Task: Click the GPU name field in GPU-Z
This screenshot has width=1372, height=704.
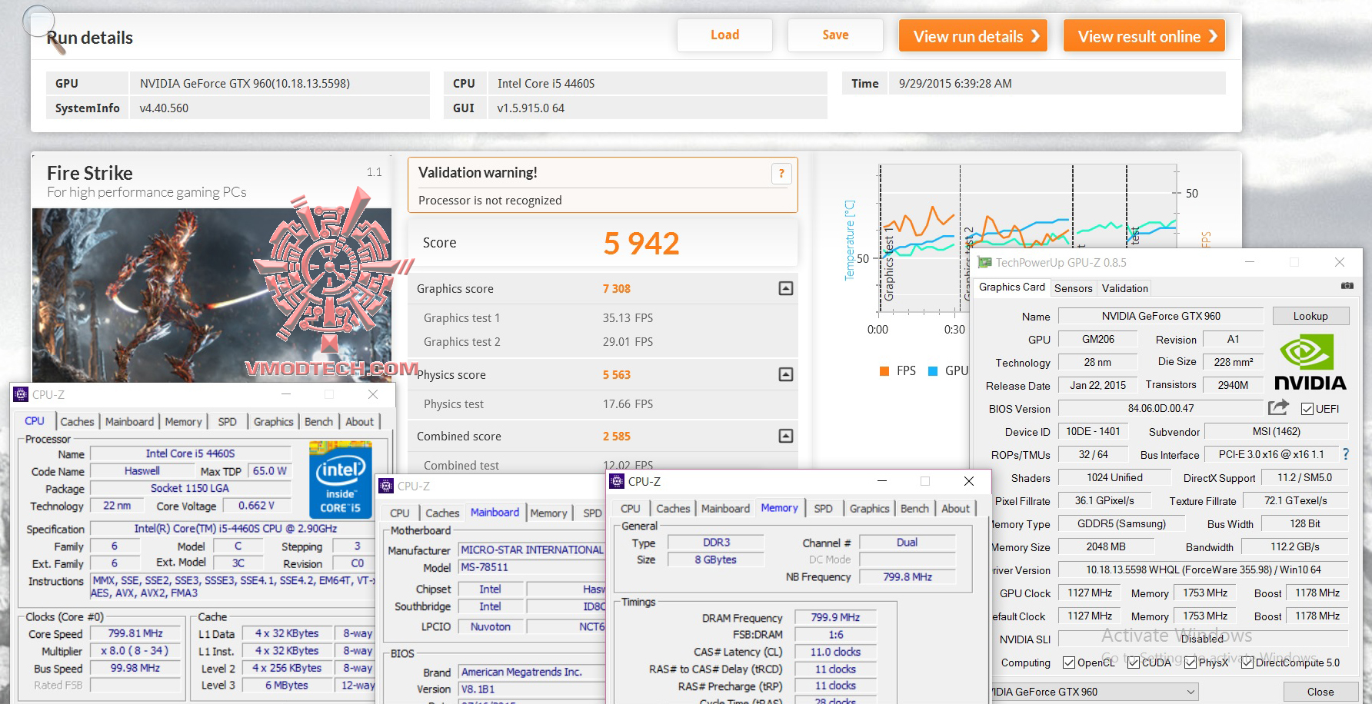Action: [x=1161, y=316]
